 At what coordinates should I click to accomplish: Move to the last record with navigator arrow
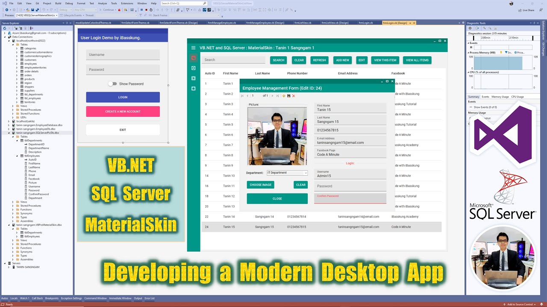click(278, 96)
